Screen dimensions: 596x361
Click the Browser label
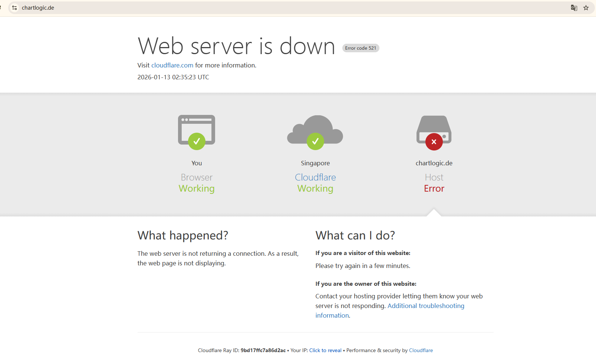[197, 177]
